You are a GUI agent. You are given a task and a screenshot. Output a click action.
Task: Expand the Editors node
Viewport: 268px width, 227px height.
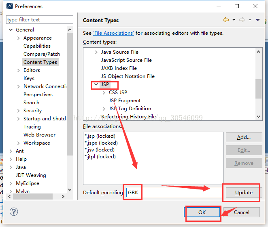(x=19, y=70)
